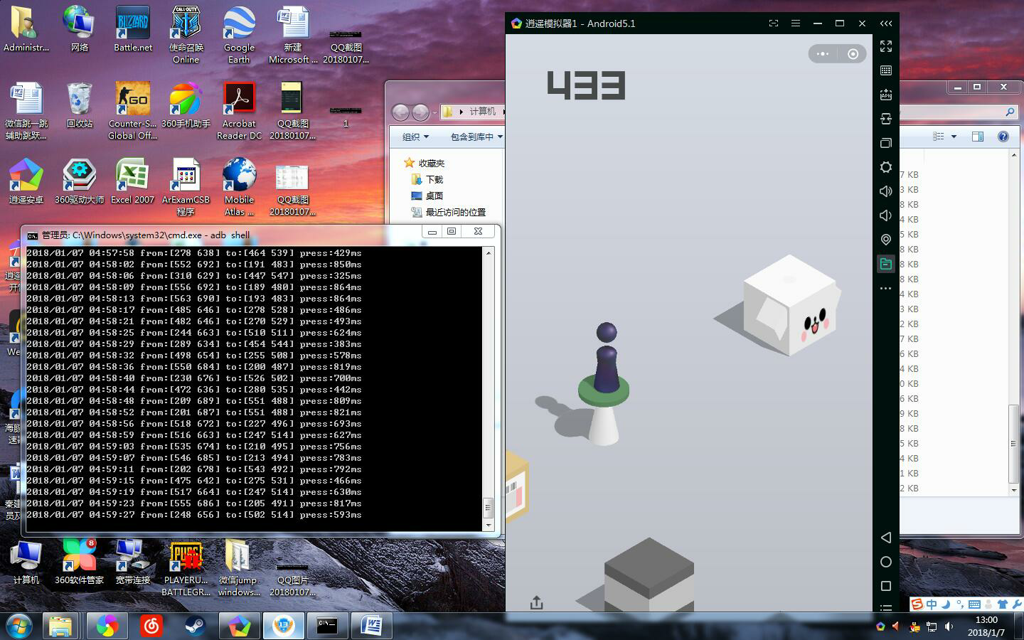Select 下载 in the Explorer favorites
Screen dimensions: 1024x640
(434, 179)
